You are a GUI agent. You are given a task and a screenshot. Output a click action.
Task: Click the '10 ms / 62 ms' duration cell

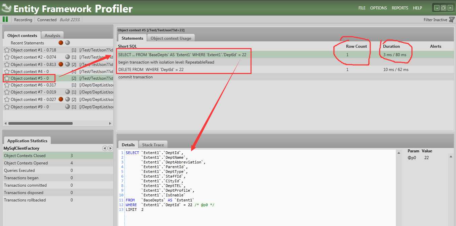point(396,70)
